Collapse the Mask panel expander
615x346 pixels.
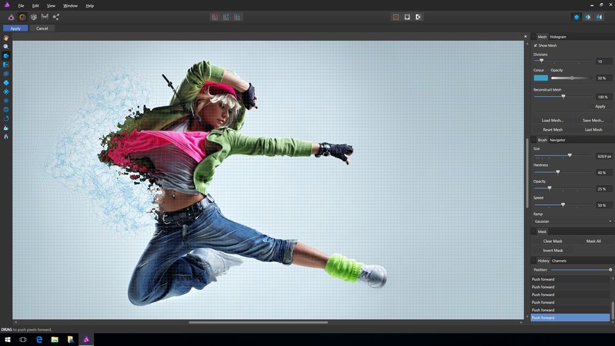pos(534,232)
